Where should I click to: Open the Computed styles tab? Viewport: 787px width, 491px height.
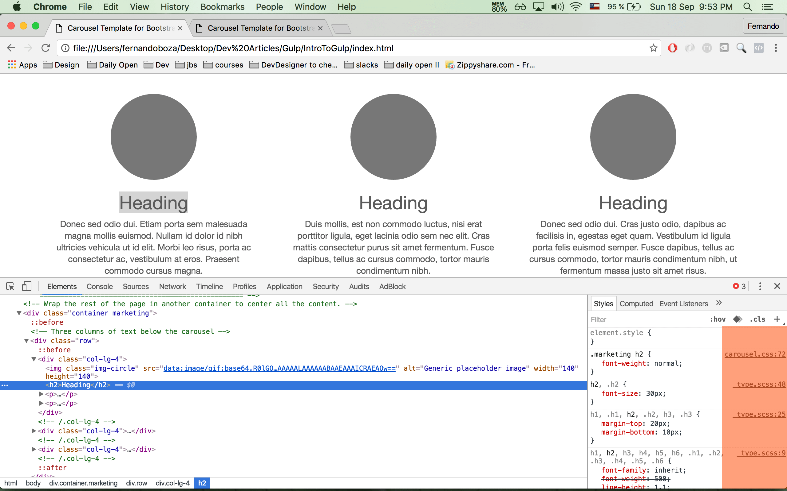(636, 303)
